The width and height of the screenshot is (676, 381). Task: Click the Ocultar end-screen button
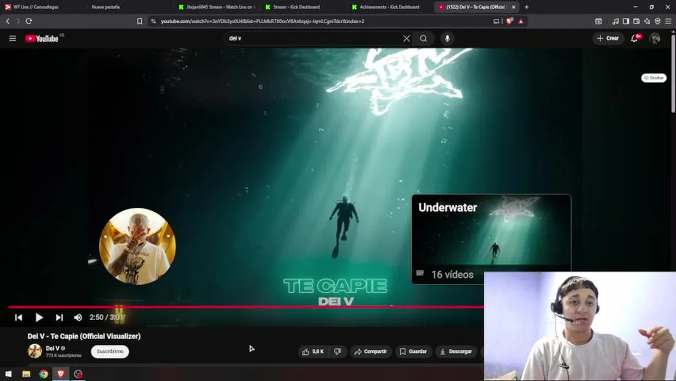click(x=654, y=78)
